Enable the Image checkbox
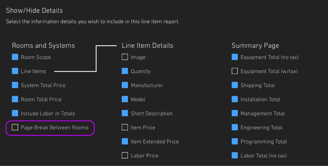328x166 pixels. point(125,57)
